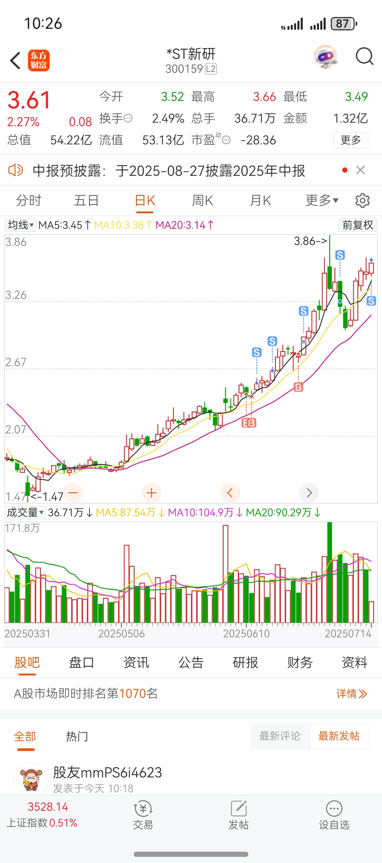This screenshot has width=382, height=863.
Task: Open the 盘口 tab
Action: (82, 662)
